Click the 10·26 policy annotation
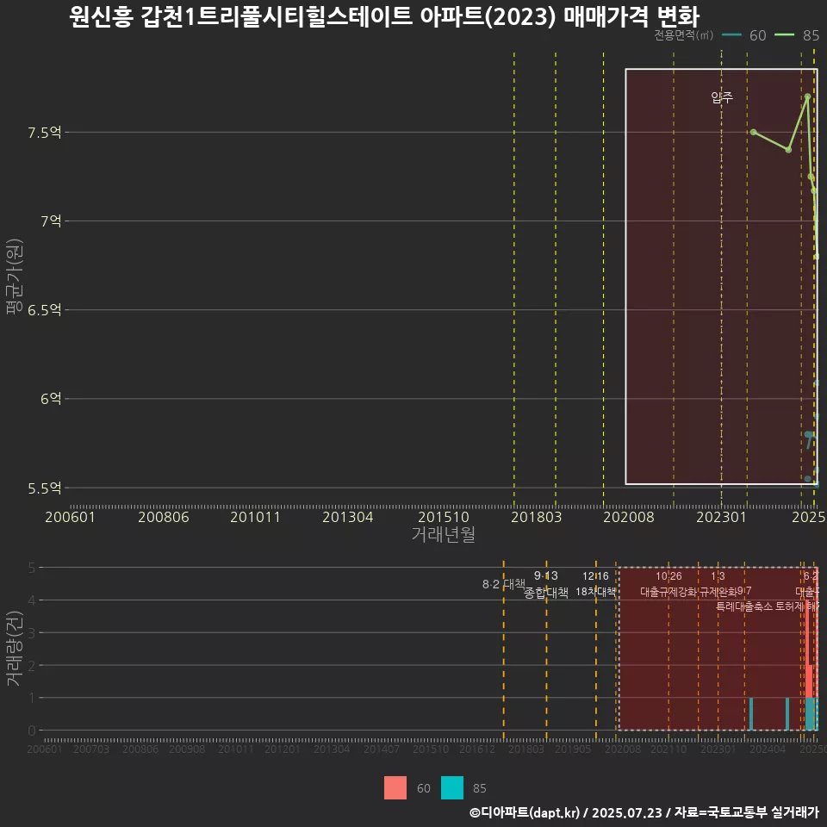This screenshot has width=827, height=827. point(668,576)
